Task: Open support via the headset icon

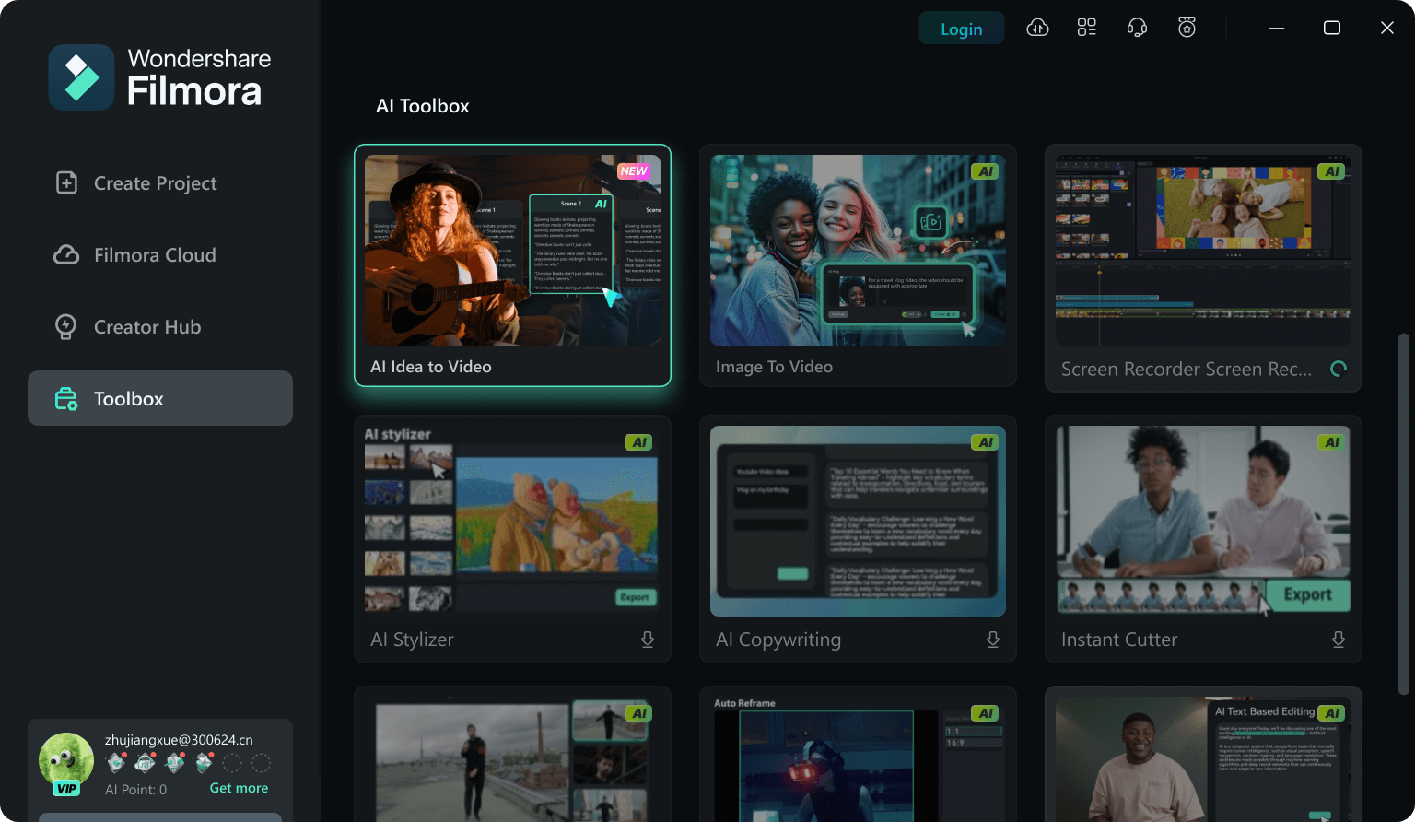Action: pyautogui.click(x=1137, y=28)
